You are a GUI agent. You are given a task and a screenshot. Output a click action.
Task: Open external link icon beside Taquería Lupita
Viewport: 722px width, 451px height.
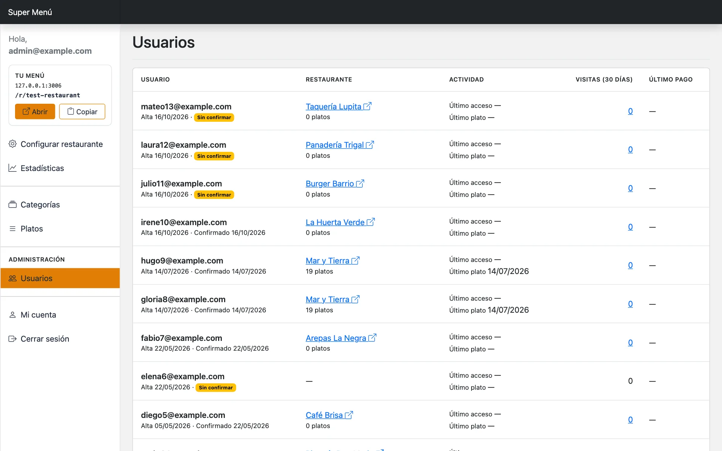[367, 106]
